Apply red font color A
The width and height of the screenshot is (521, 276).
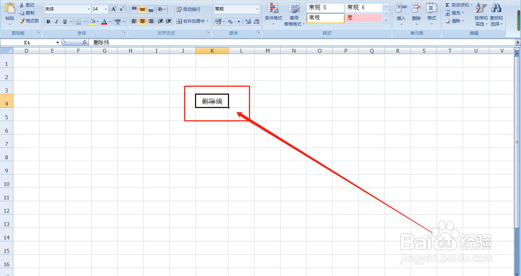104,22
